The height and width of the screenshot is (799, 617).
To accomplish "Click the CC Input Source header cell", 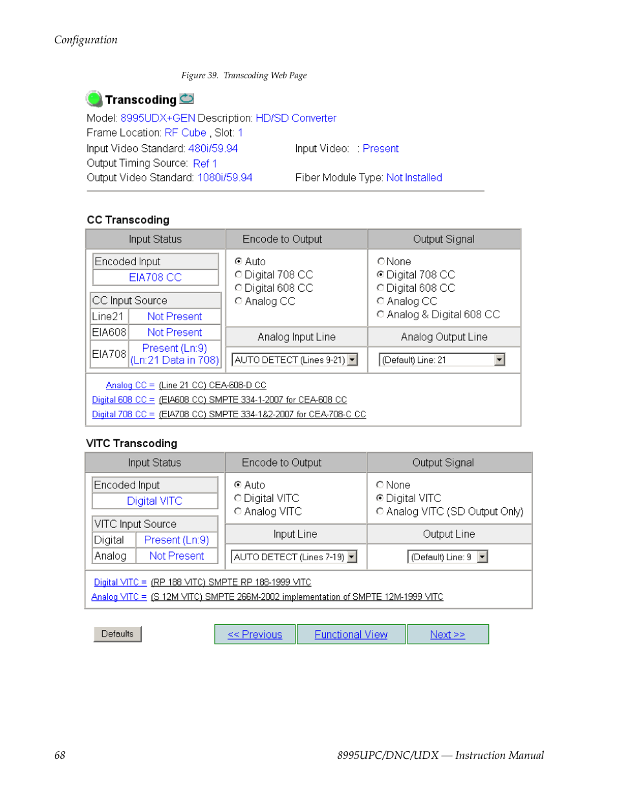I will tap(156, 301).
